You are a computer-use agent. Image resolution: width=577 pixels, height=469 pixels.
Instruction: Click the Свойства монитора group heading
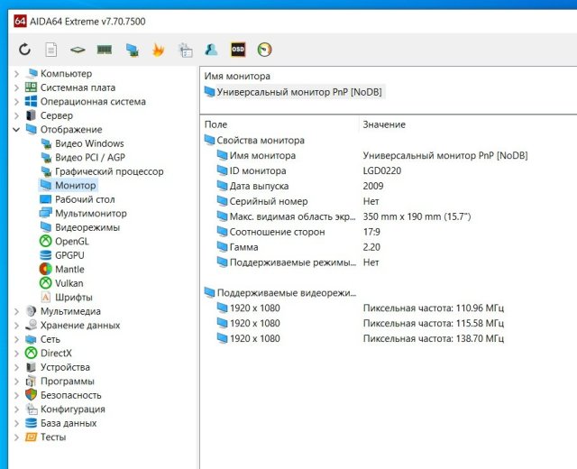click(x=261, y=141)
